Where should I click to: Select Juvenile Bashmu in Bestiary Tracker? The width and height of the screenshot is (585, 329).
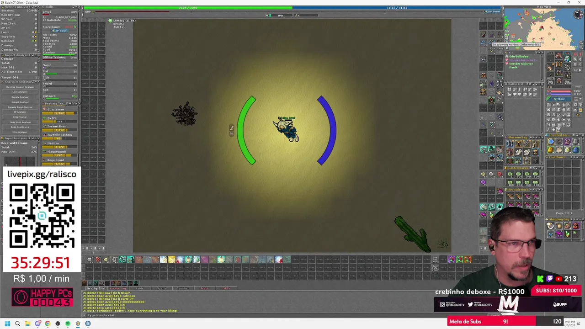[x=60, y=136]
